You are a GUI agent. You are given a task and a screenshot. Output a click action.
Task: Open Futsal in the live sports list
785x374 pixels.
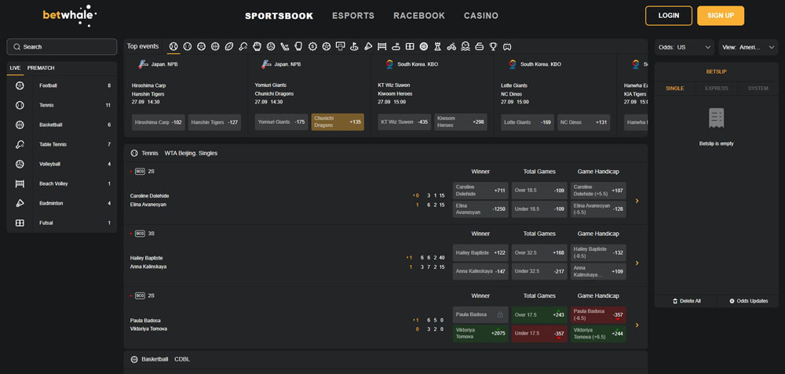pyautogui.click(x=62, y=223)
